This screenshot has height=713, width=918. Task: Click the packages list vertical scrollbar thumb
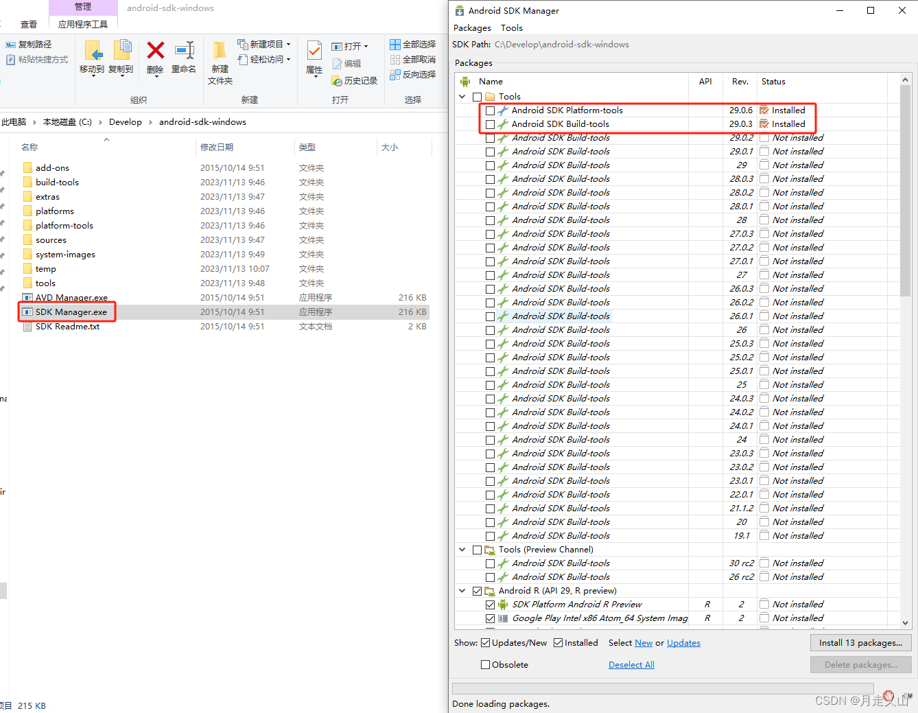click(x=905, y=191)
